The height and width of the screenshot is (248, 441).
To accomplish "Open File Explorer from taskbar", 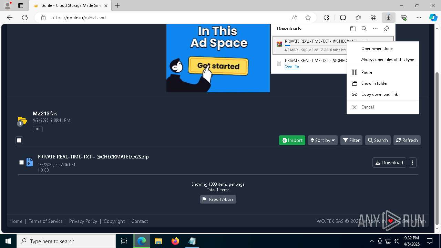I will pos(158,241).
